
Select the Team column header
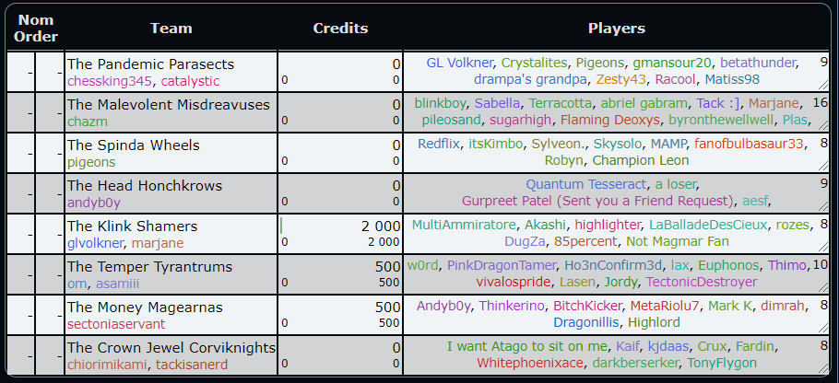click(171, 28)
